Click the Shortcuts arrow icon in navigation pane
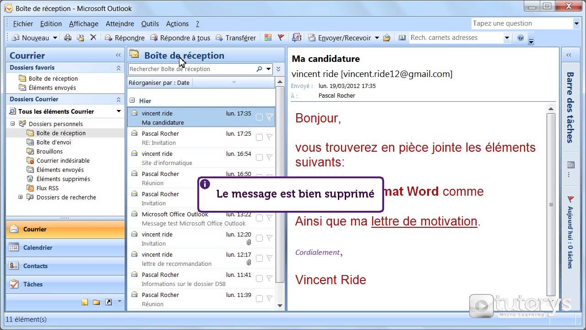Image resolution: width=586 pixels, height=330 pixels. [x=109, y=302]
